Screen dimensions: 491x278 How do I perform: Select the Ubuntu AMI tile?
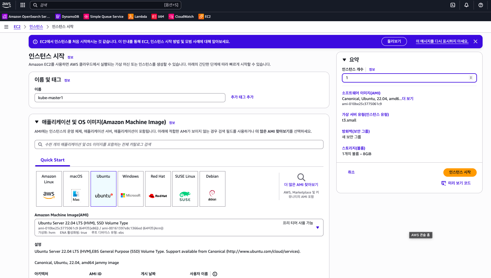103,189
